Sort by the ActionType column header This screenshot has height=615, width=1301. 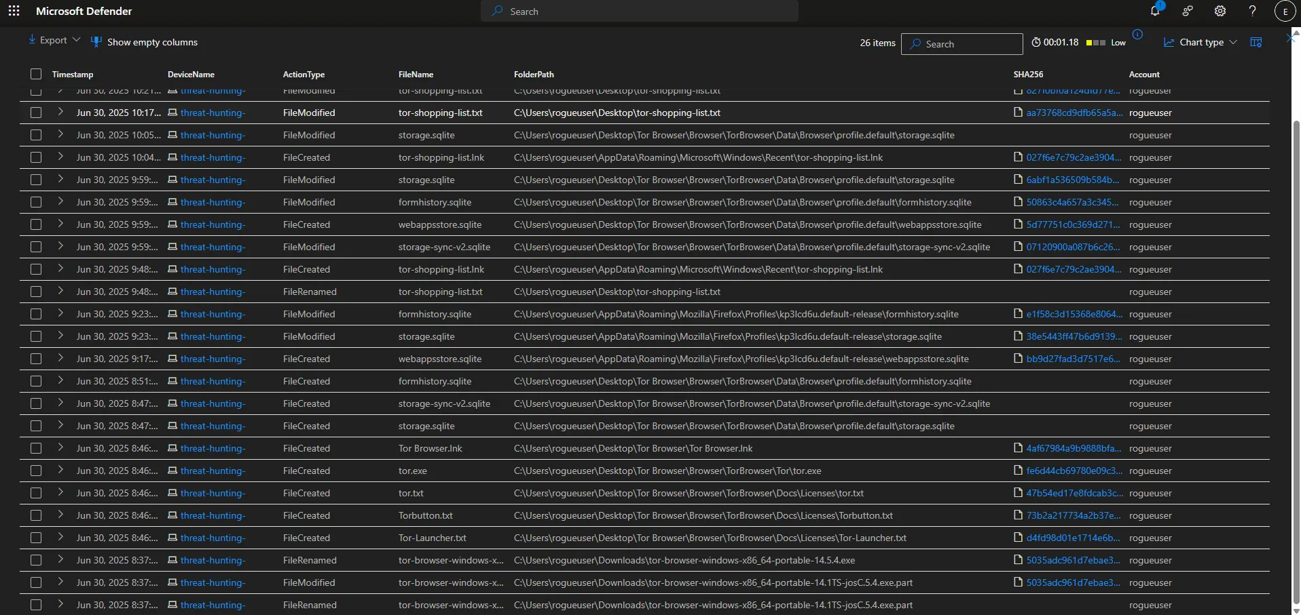tap(304, 75)
